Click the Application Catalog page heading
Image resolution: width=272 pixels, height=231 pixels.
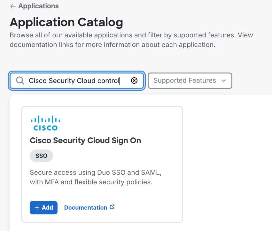(66, 22)
